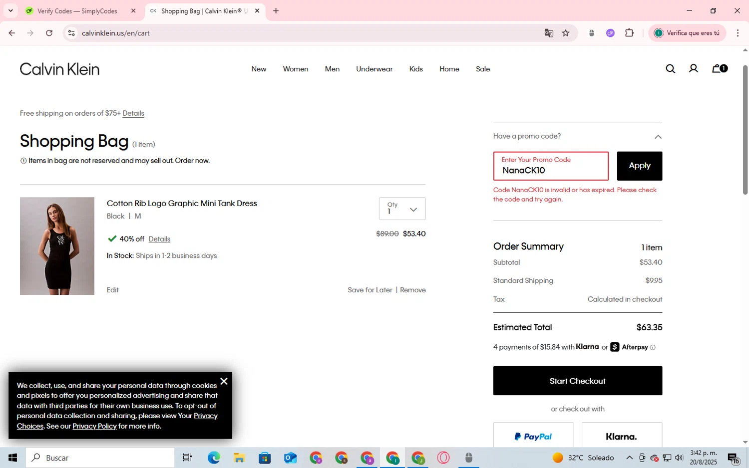Open the account profile icon

pyautogui.click(x=693, y=69)
